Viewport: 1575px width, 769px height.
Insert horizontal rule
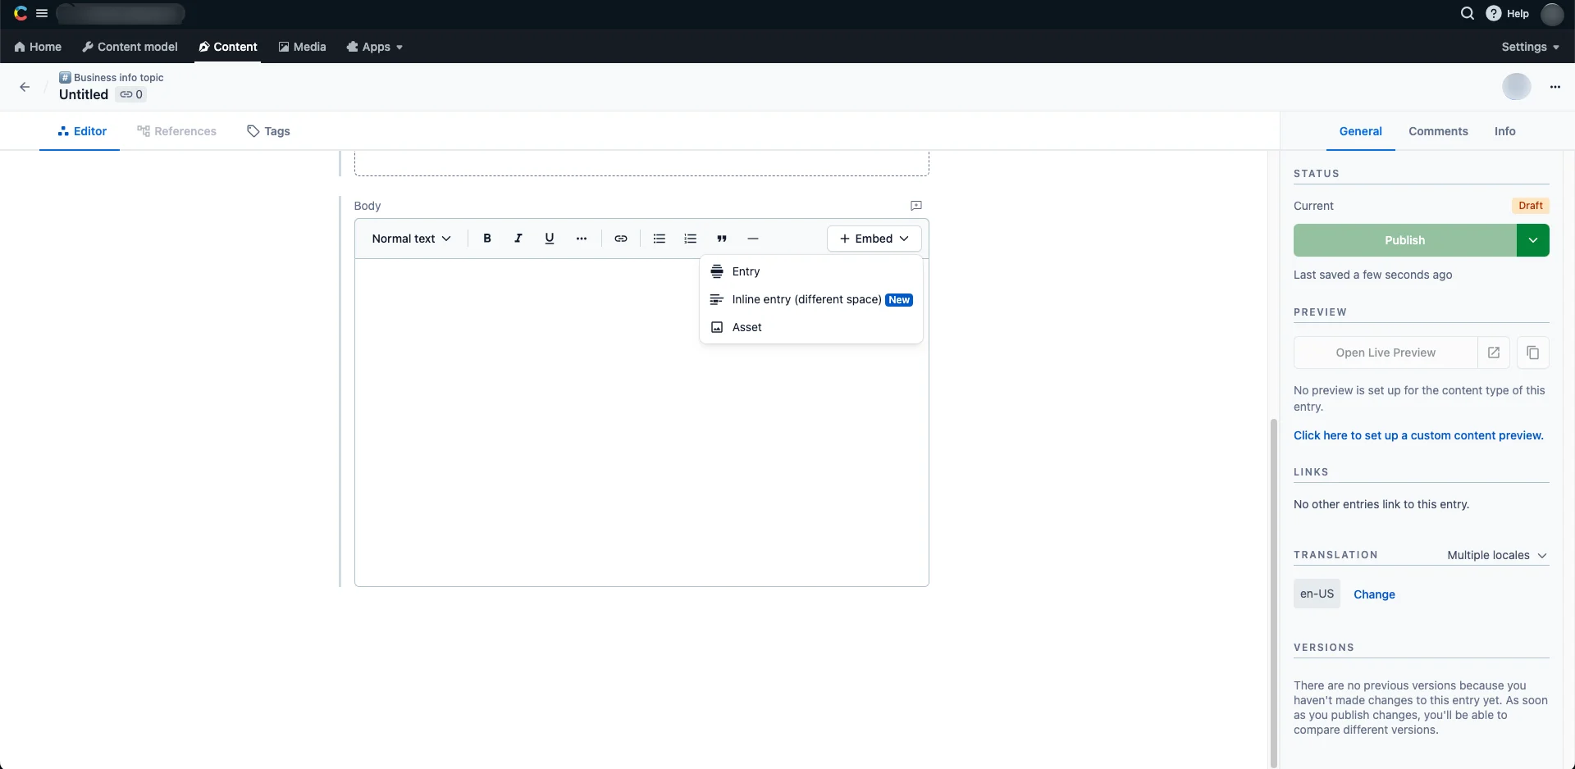753,239
